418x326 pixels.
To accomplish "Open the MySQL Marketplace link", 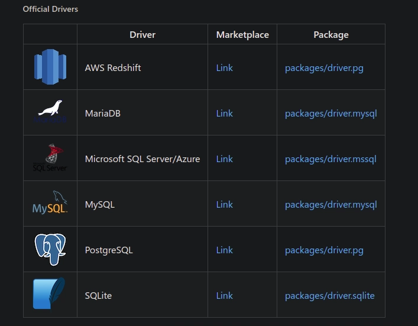I will click(225, 205).
